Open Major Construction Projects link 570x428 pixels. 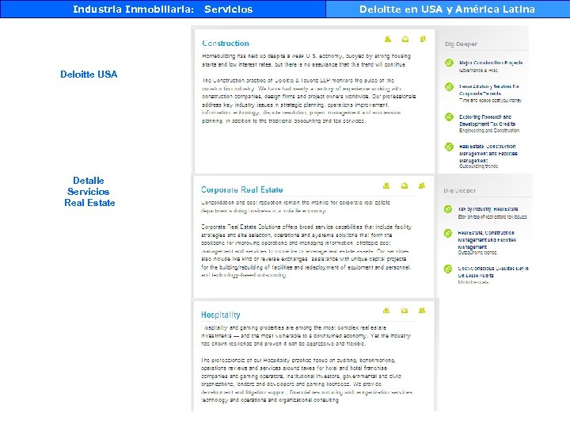pos(491,63)
